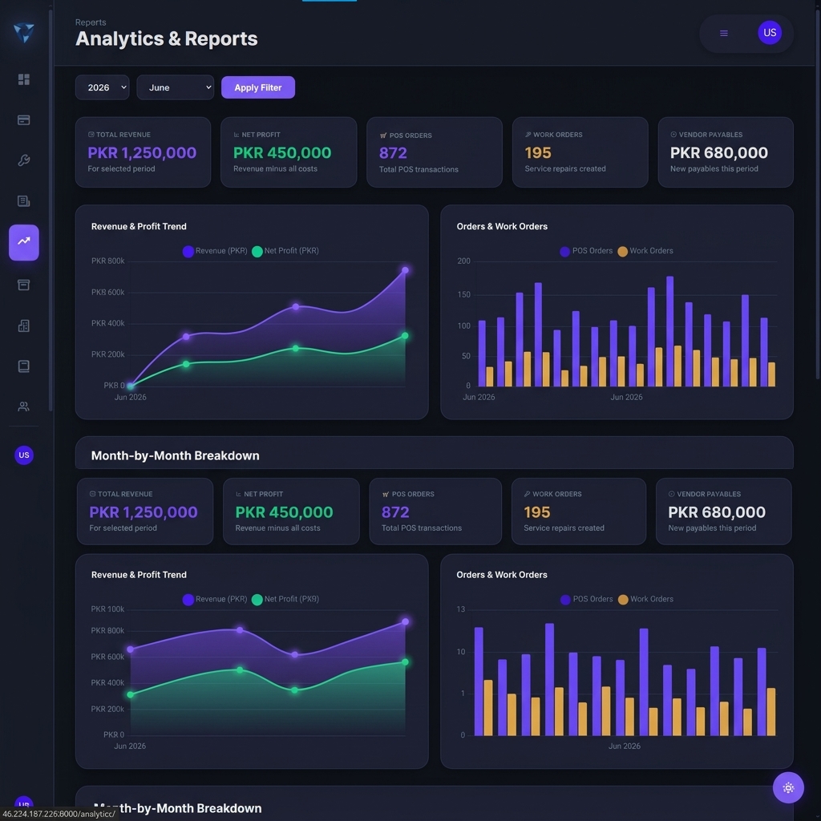Toggle Net Profit (PX9) legend in Breakdown trend chart
821x821 pixels.
(285, 599)
